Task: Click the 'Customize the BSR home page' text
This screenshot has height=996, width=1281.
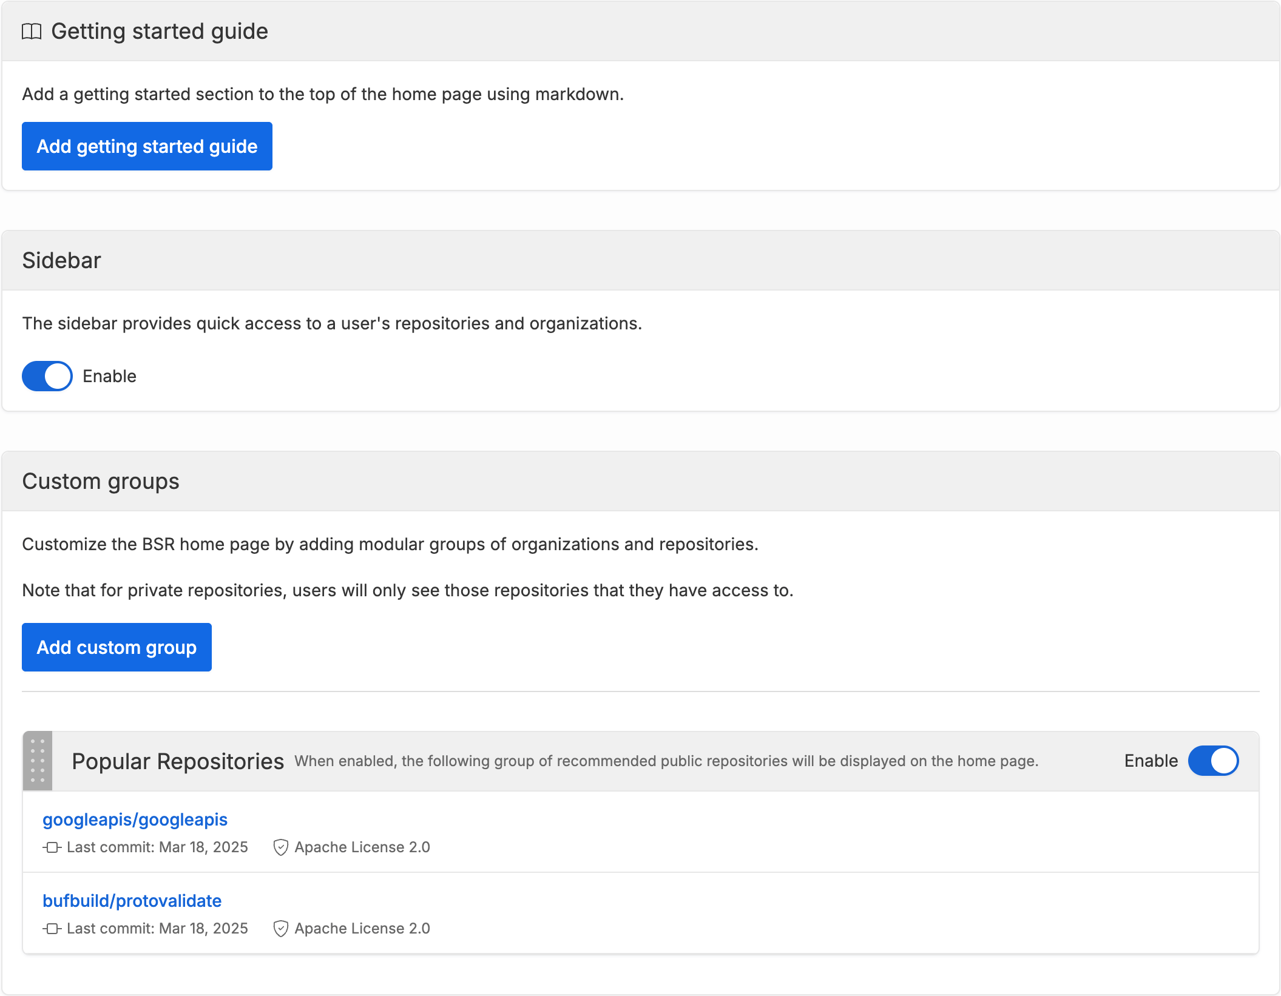Action: [390, 545]
